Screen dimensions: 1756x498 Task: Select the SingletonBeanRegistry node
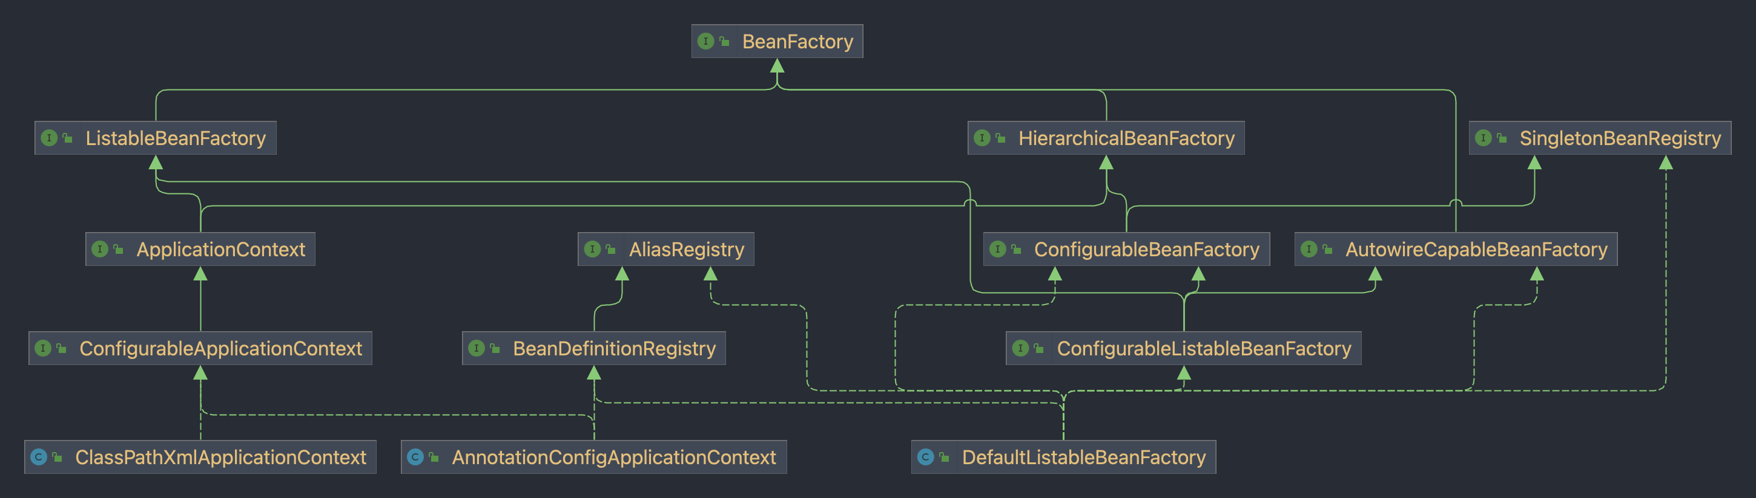tap(1599, 138)
